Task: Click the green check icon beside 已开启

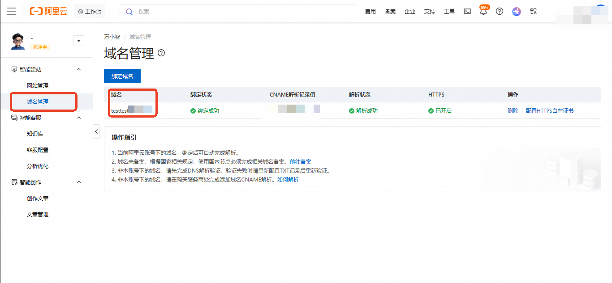Action: click(431, 111)
